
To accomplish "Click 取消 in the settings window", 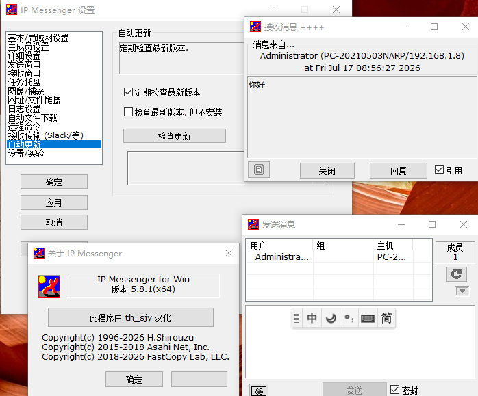I will (54, 222).
